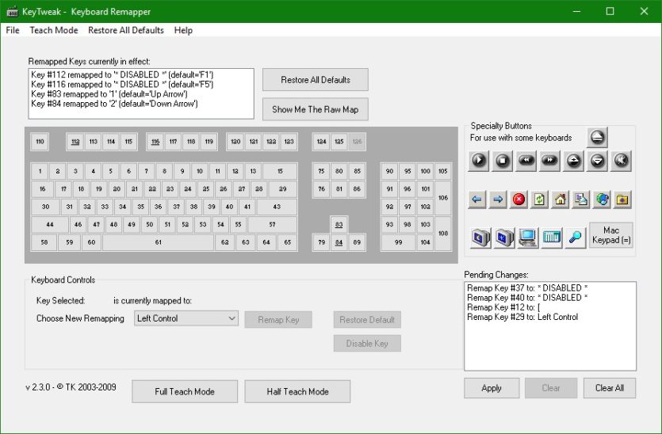The height and width of the screenshot is (434, 662).
Task: Select the Home house specialty button
Action: pos(561,199)
